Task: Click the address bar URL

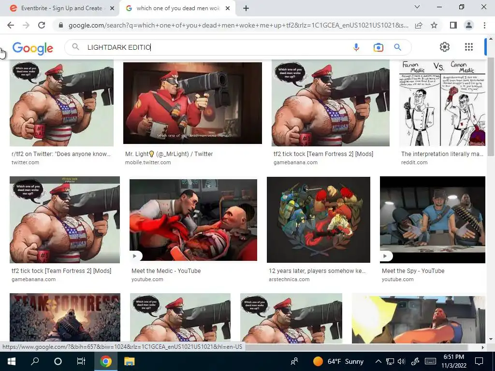Action: point(238,25)
